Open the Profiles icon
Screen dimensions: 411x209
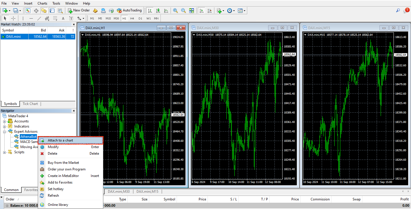pos(15,11)
